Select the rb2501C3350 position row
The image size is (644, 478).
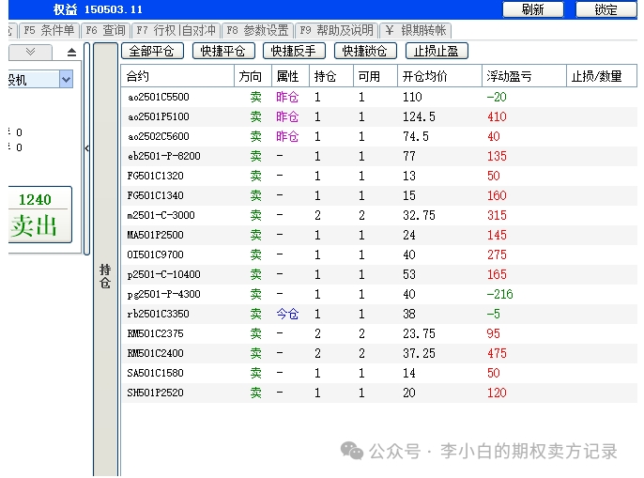click(379, 314)
